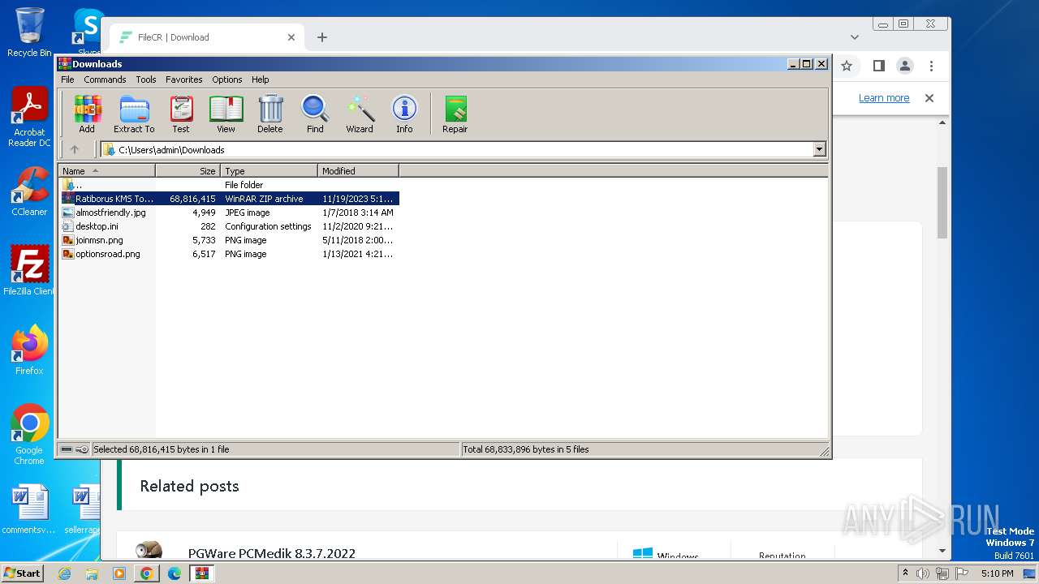The width and height of the screenshot is (1039, 584).
Task: Click the Start button
Action: coord(23,573)
